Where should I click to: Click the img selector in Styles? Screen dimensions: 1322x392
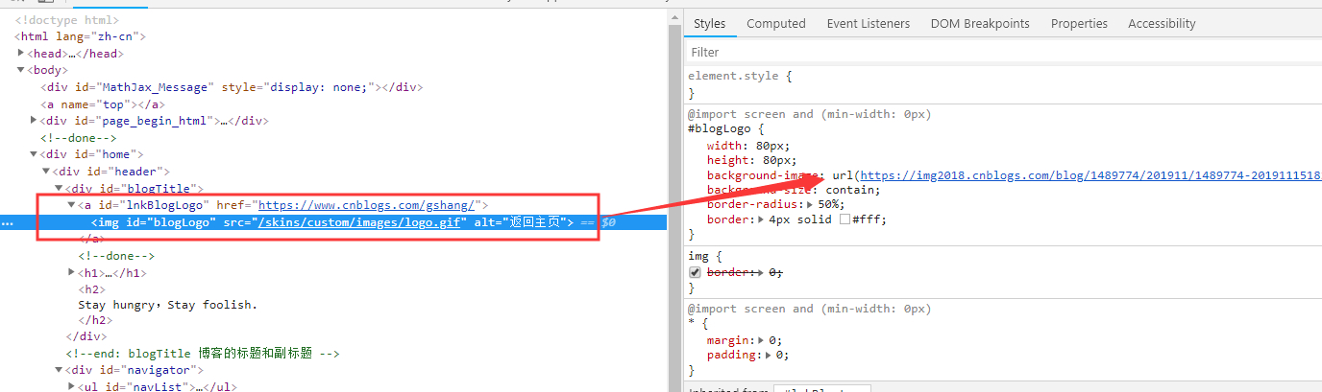coord(698,257)
